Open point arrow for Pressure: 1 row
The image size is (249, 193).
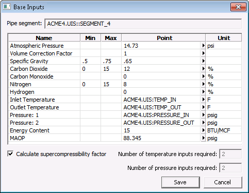pos(203,115)
